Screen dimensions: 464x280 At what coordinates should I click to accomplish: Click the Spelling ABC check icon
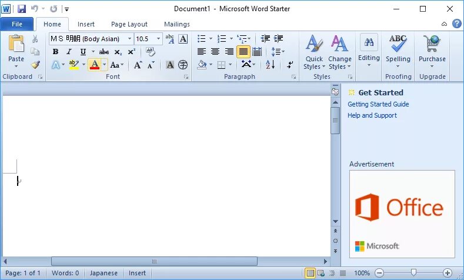(x=398, y=43)
